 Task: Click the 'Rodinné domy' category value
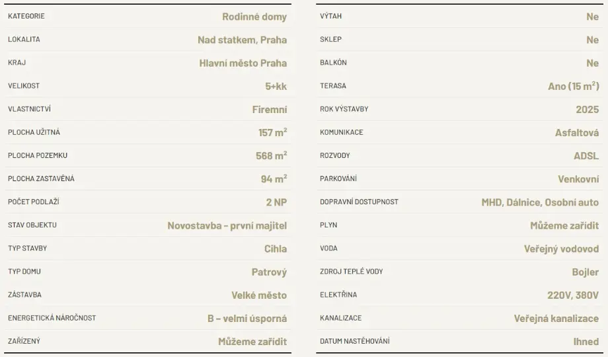click(x=254, y=17)
